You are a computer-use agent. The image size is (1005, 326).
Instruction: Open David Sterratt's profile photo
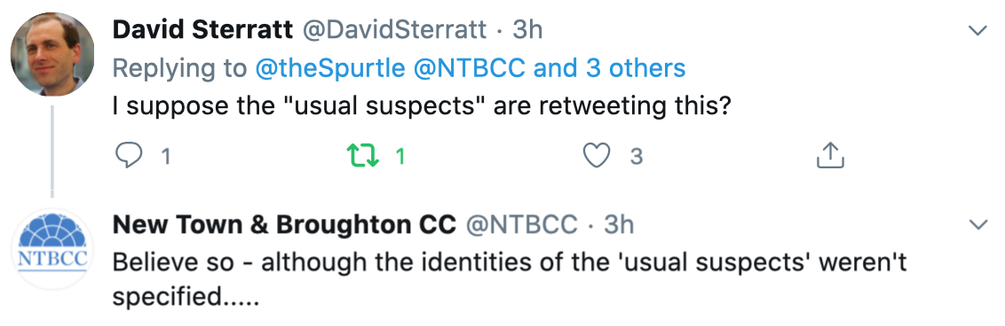[x=52, y=54]
